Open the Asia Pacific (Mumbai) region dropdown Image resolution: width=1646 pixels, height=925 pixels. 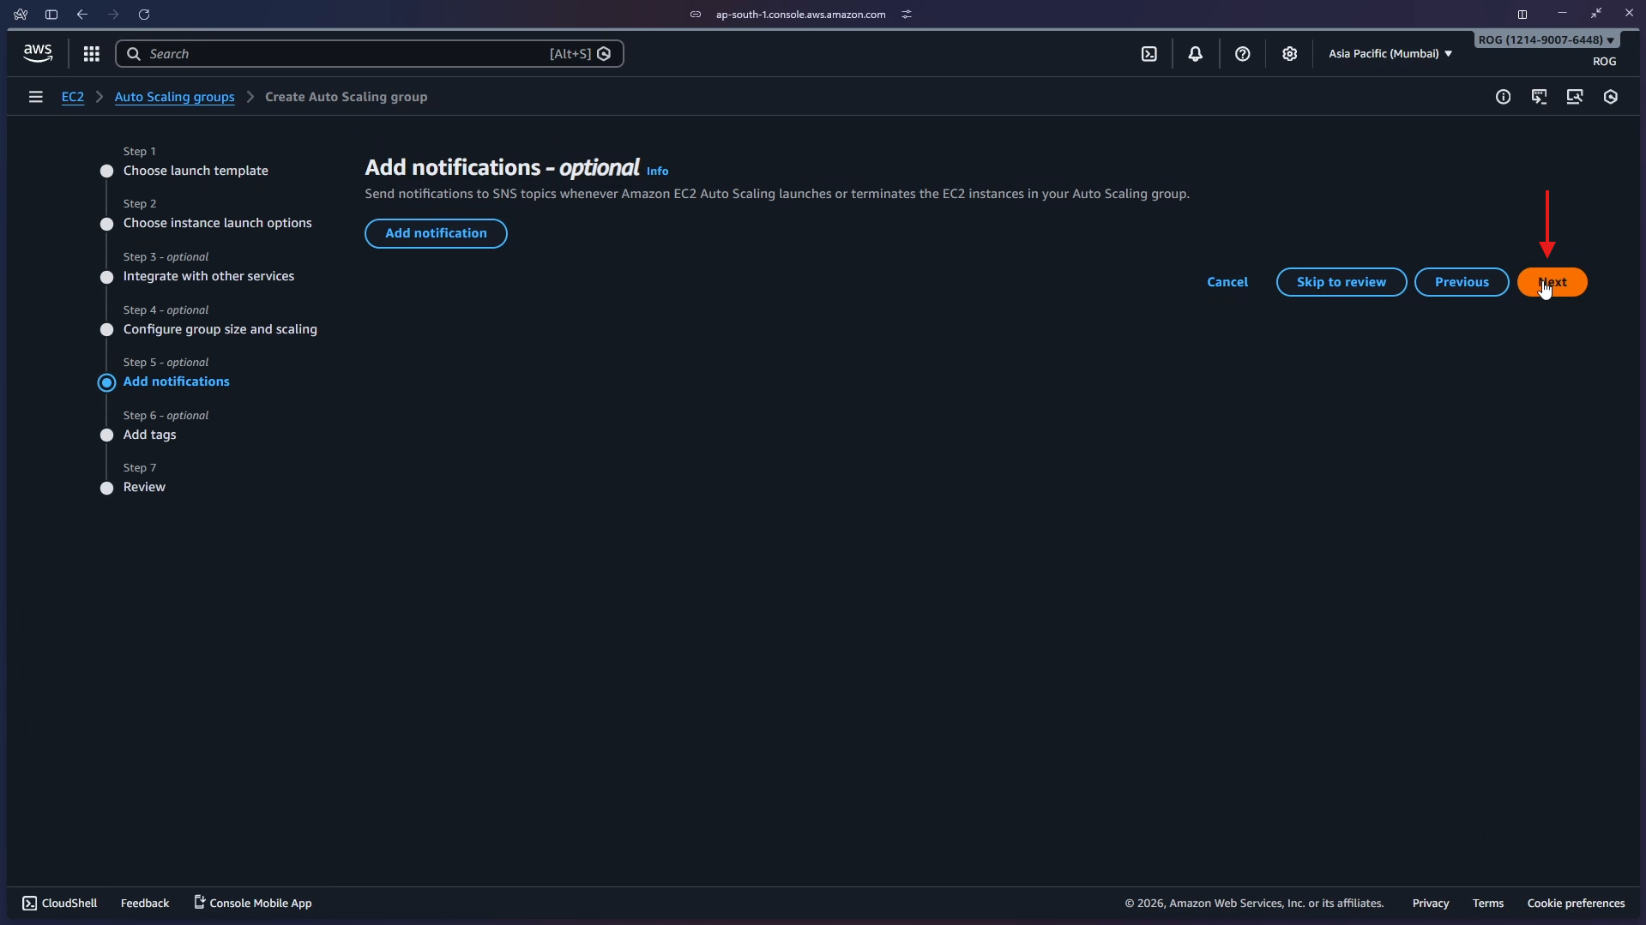click(x=1389, y=53)
